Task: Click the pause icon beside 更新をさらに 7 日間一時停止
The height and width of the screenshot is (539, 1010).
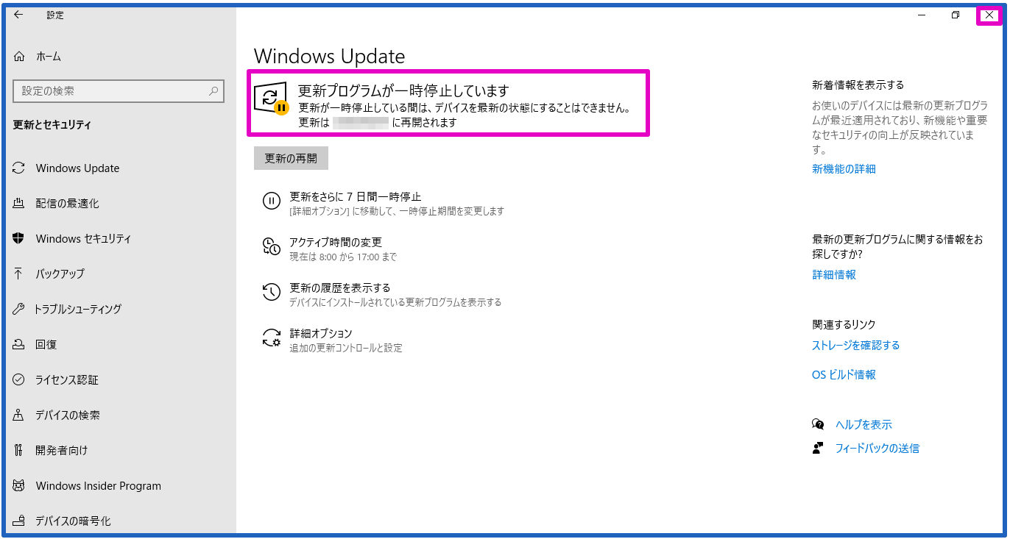Action: coord(272,201)
